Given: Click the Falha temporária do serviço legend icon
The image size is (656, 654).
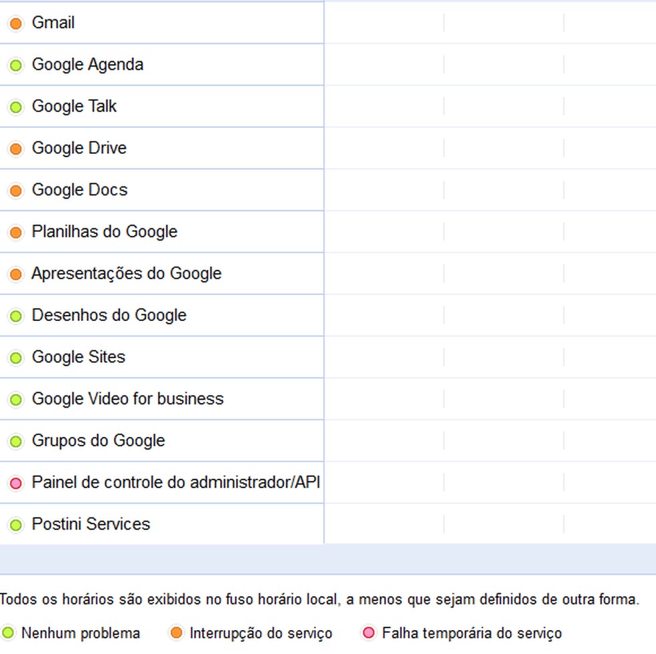Looking at the screenshot, I should point(369,633).
